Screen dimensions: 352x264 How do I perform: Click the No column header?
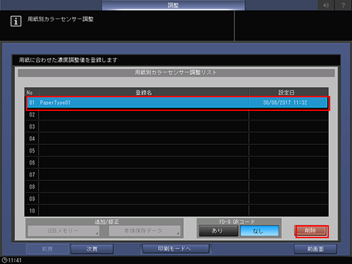pos(30,93)
